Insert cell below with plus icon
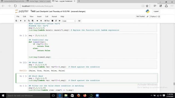Screen dimensions: 175x98 click(21, 21)
